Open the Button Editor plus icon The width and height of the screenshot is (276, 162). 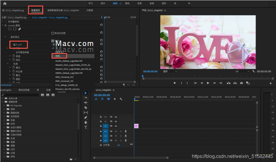point(271,83)
